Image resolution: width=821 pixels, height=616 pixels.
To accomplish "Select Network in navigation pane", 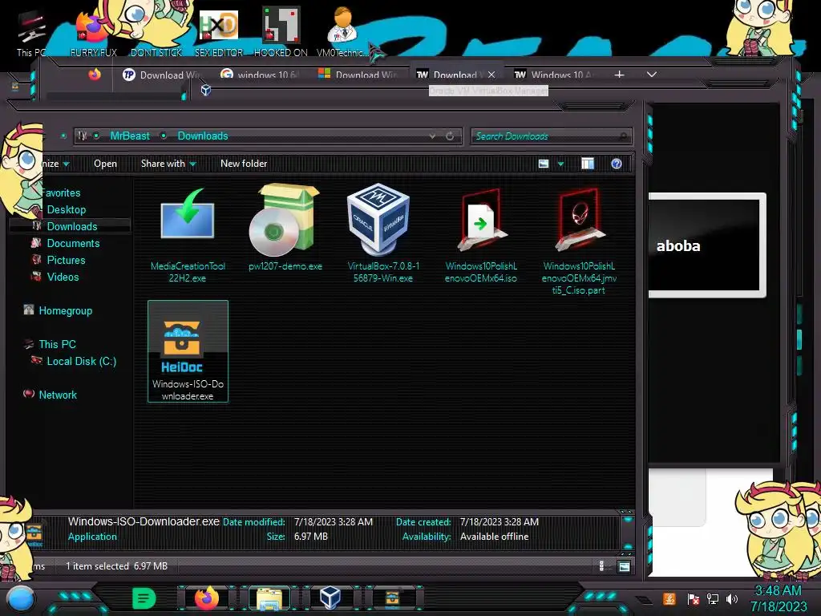I will click(58, 395).
